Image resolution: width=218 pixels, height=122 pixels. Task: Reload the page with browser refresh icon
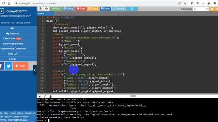(4, 3)
